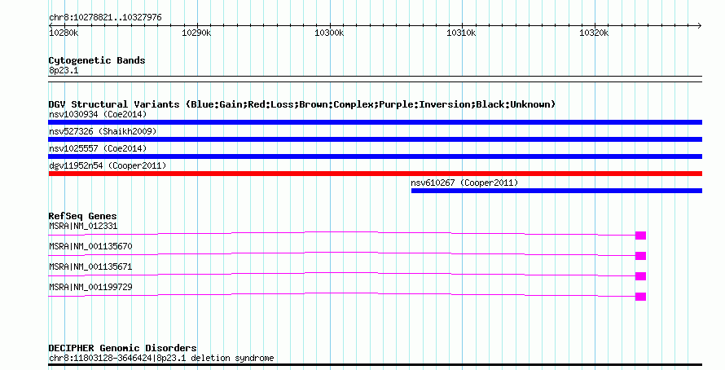Click the MSRA|NM_001199729 transcript label
725x370 pixels.
point(90,287)
